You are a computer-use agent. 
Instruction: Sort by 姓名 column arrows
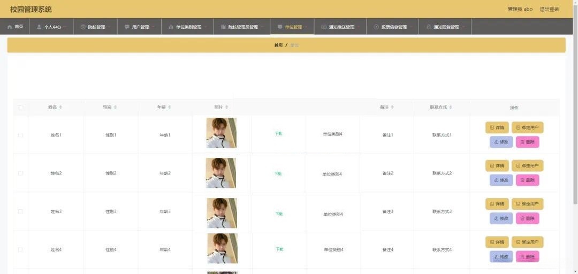pyautogui.click(x=60, y=108)
